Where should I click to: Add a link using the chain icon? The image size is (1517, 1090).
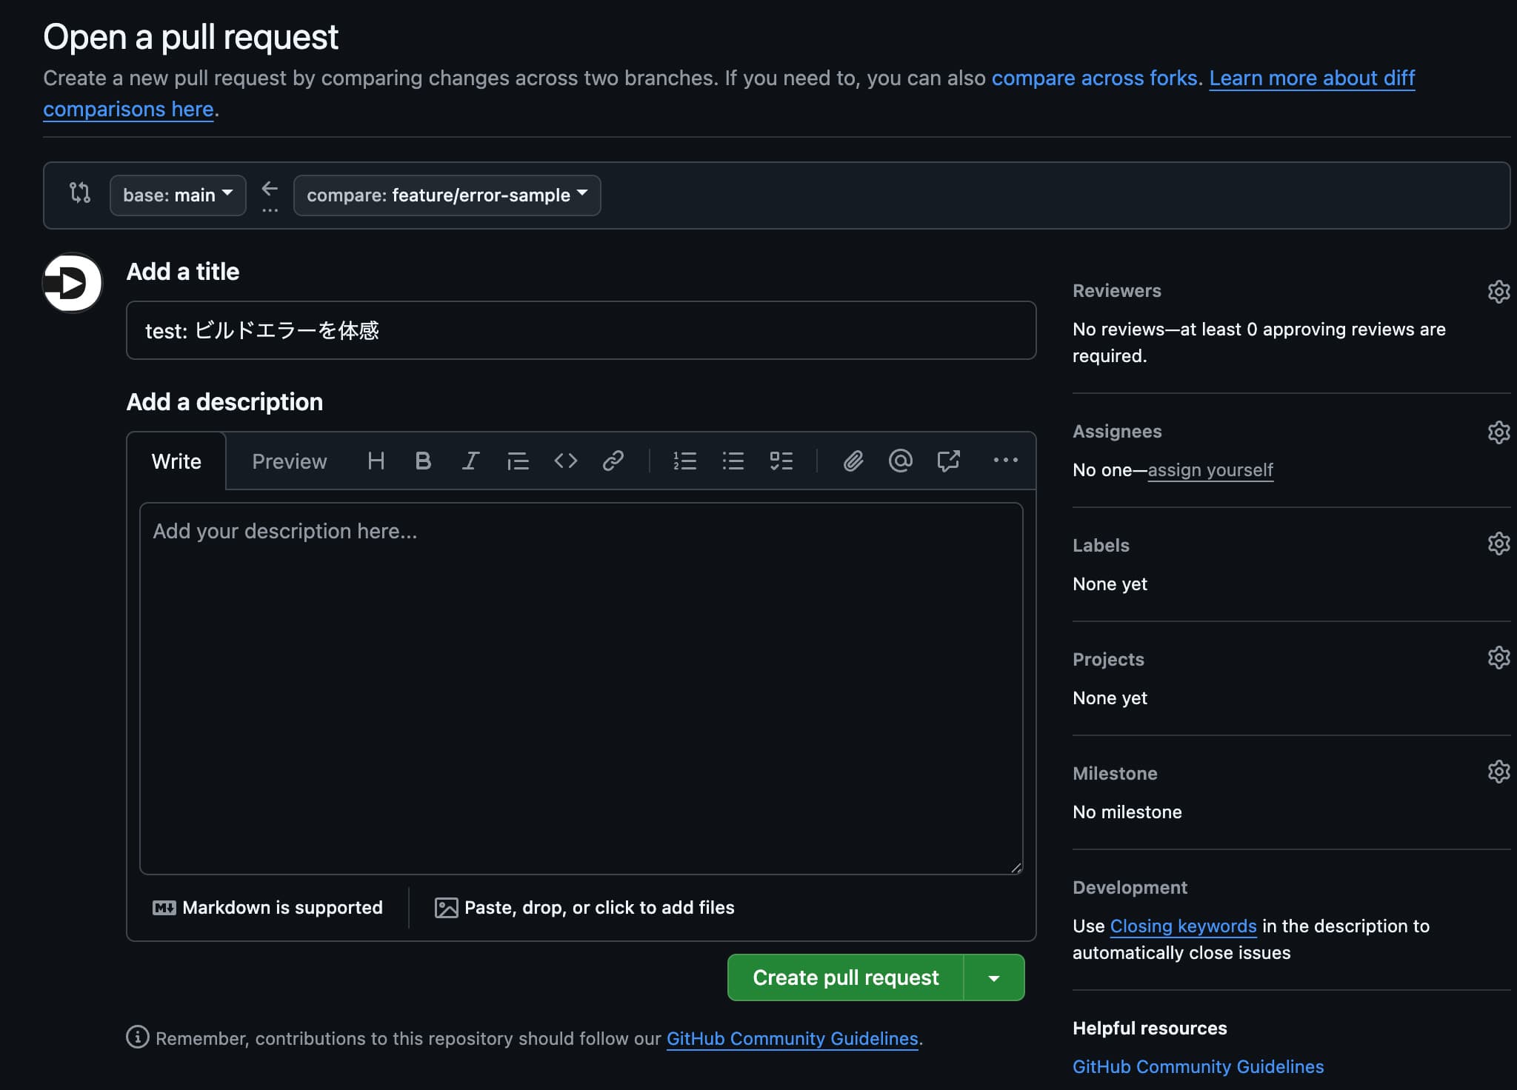[613, 461]
